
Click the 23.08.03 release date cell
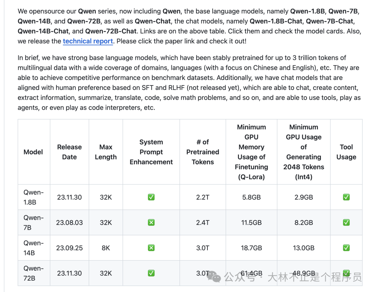(69, 223)
